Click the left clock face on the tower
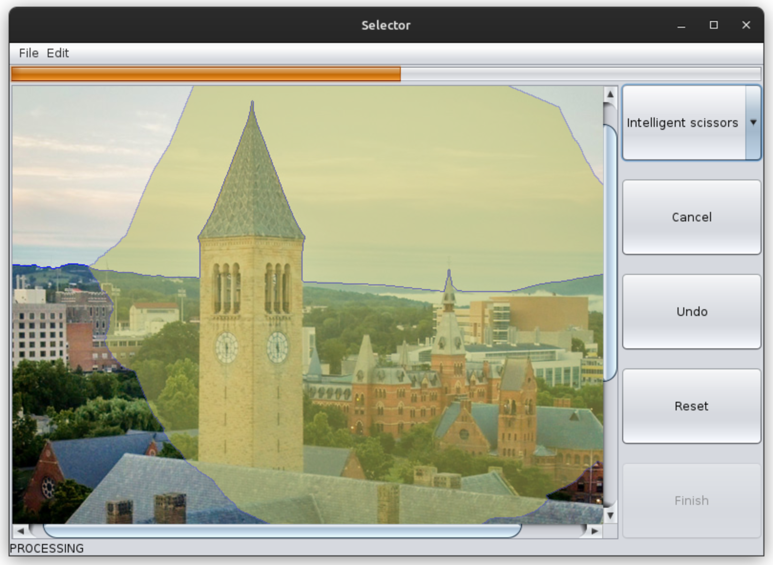Screen dimensions: 773x565 click(x=226, y=347)
